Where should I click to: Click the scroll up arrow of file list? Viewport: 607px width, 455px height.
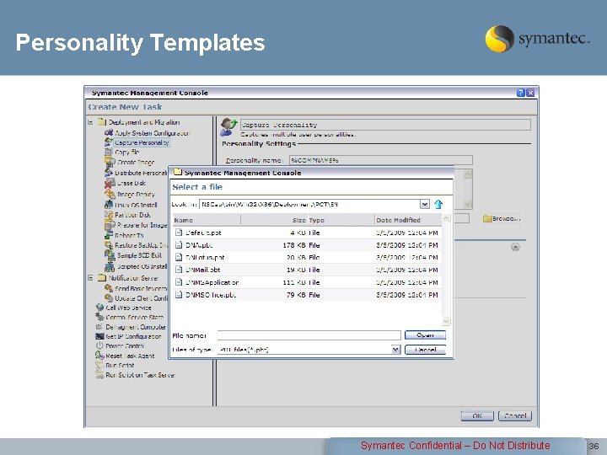pos(446,218)
